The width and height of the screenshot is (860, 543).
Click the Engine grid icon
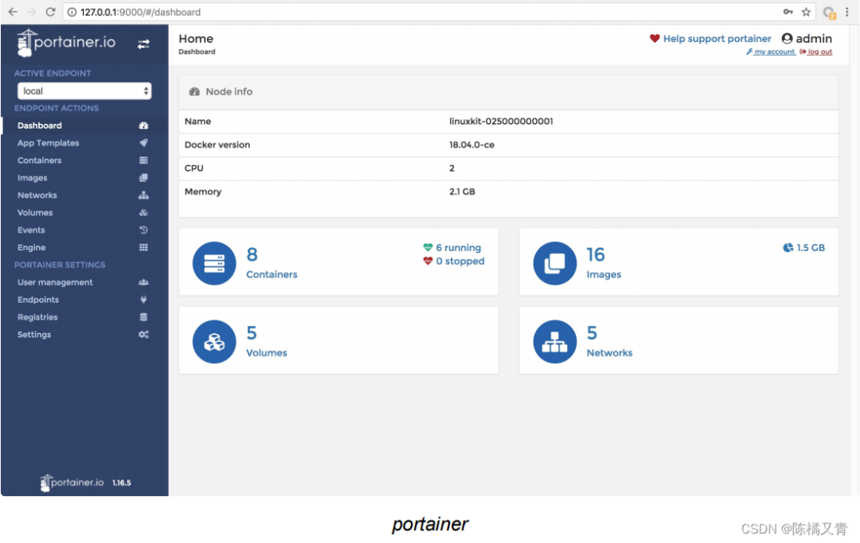[143, 247]
